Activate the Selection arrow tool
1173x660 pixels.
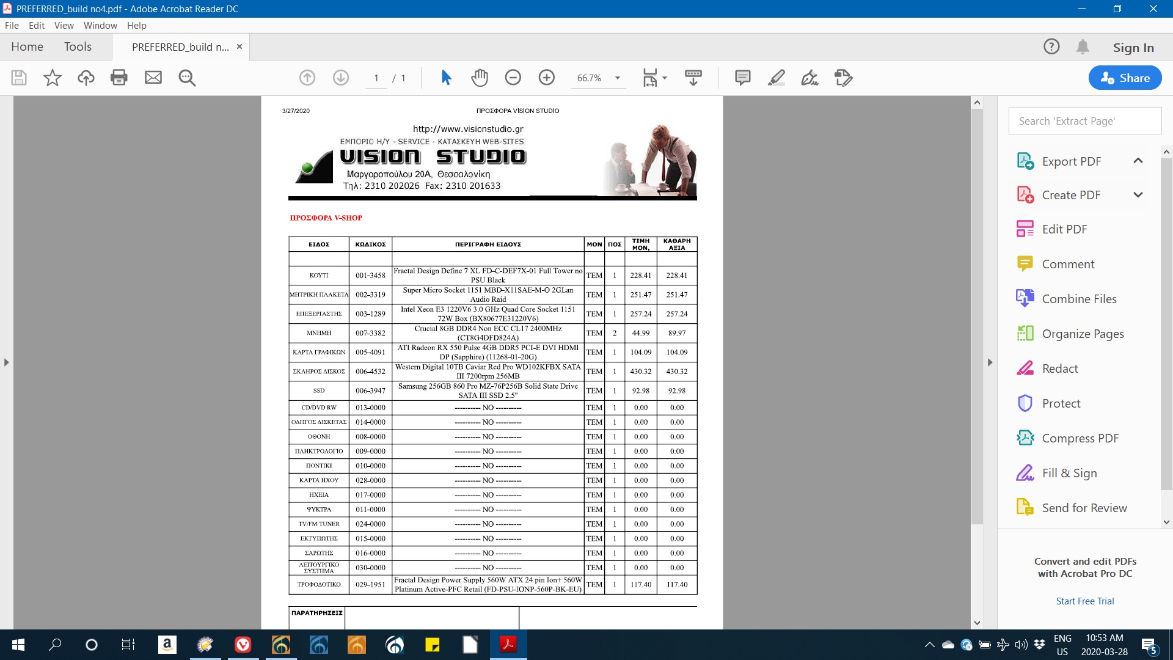[446, 78]
